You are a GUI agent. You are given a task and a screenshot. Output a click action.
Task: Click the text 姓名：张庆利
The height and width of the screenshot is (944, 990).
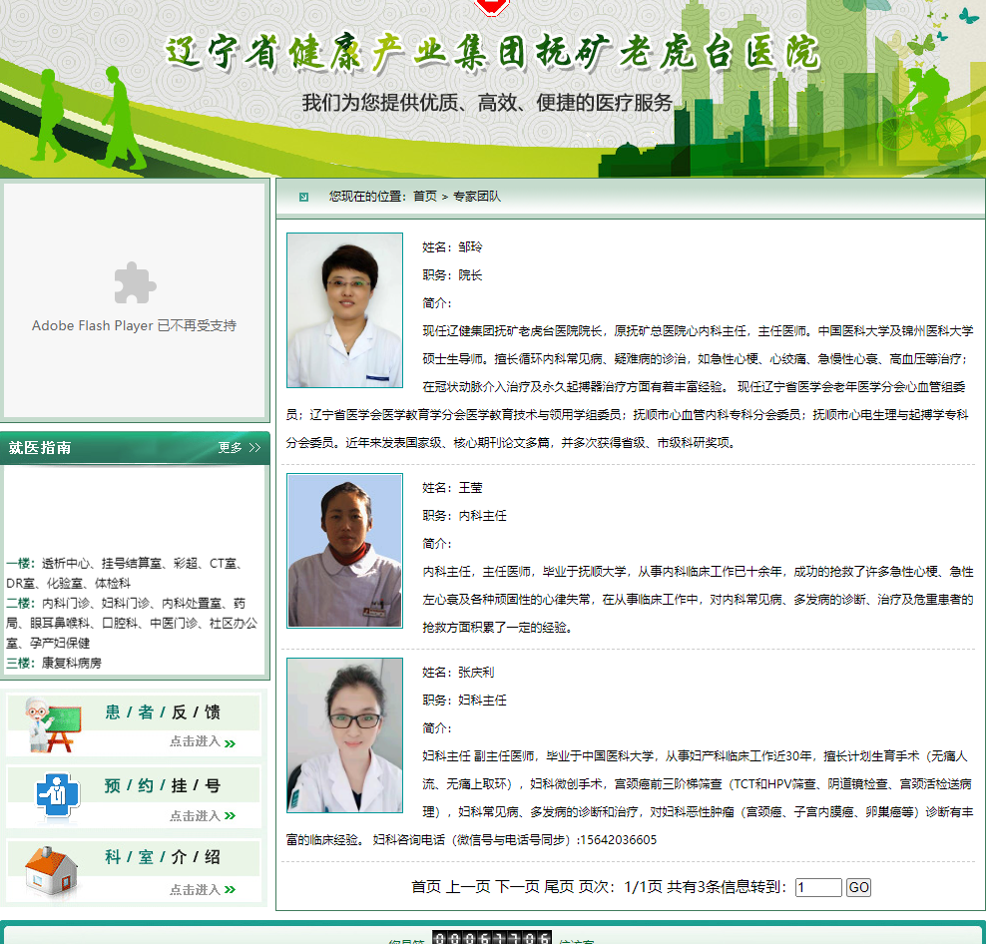pos(458,673)
